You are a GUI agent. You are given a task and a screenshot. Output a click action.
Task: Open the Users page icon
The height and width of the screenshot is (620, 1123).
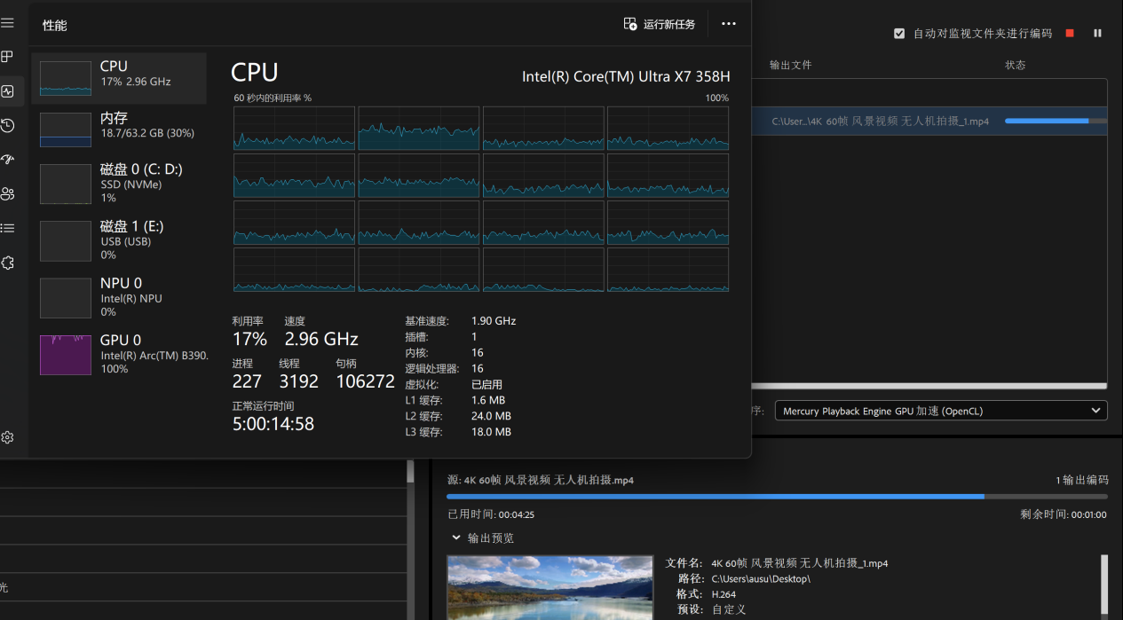[7, 193]
